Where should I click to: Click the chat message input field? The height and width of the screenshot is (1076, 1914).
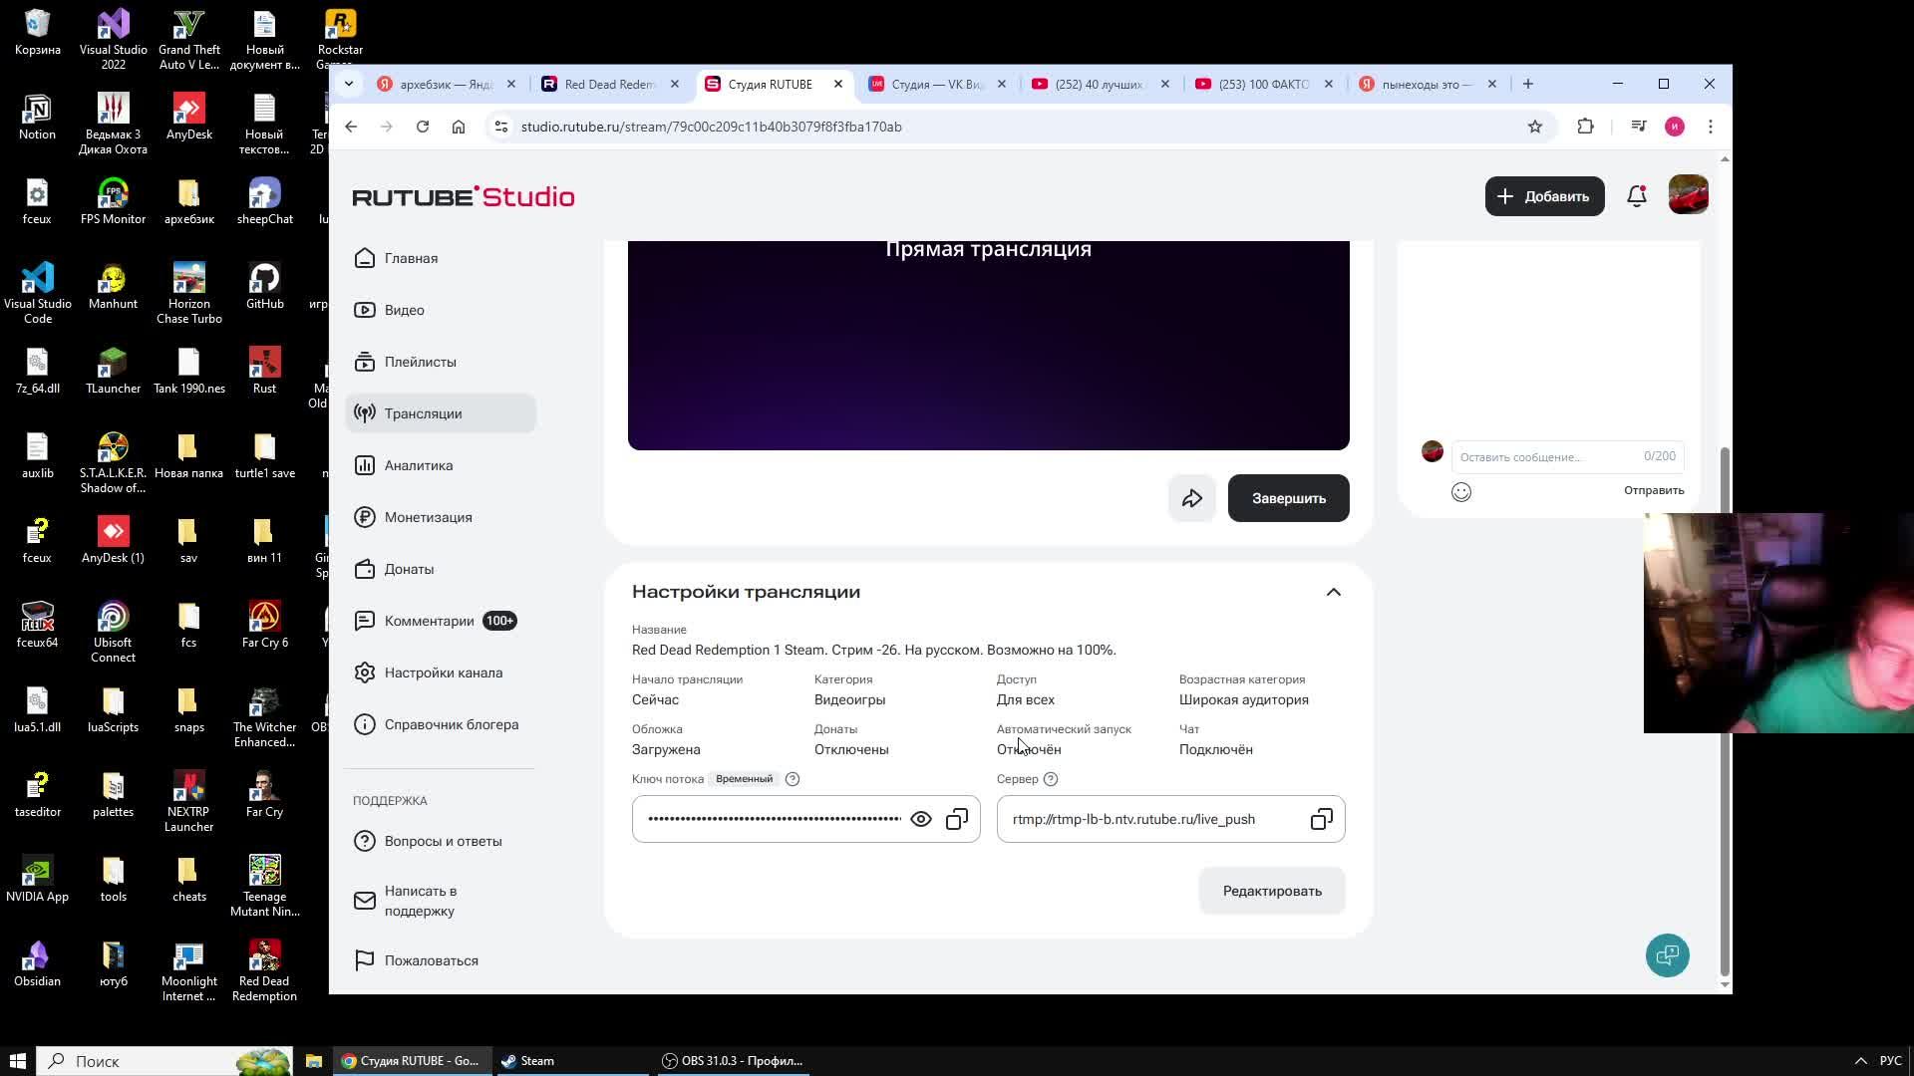[x=1545, y=456]
